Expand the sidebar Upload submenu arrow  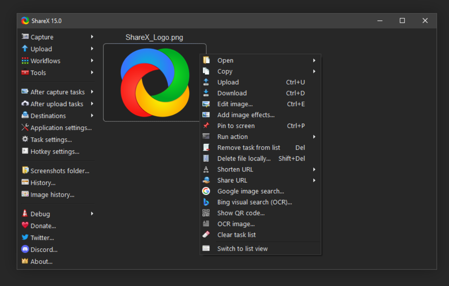coord(92,49)
